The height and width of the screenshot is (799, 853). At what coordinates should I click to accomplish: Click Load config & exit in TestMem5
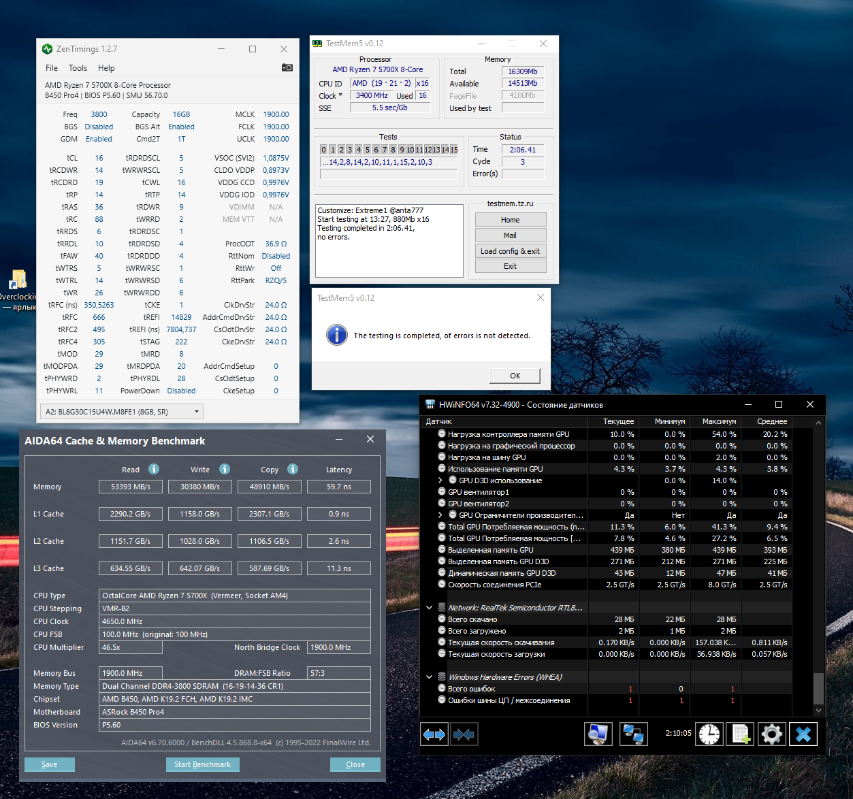(511, 251)
